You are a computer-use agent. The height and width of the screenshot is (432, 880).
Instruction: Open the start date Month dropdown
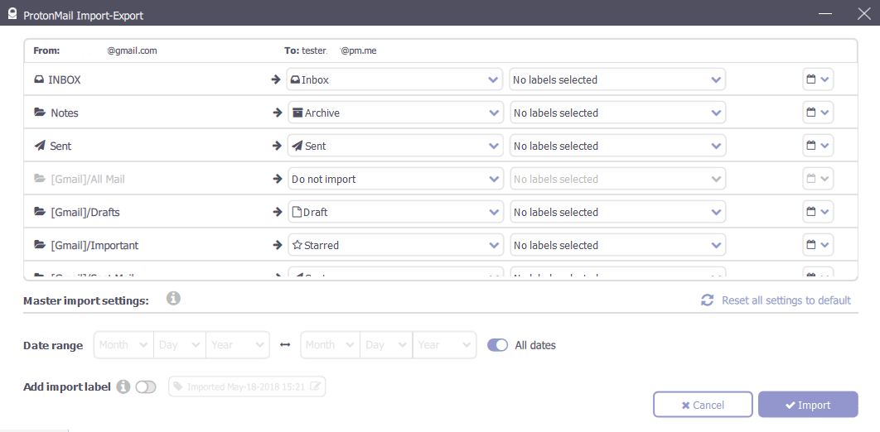point(124,344)
